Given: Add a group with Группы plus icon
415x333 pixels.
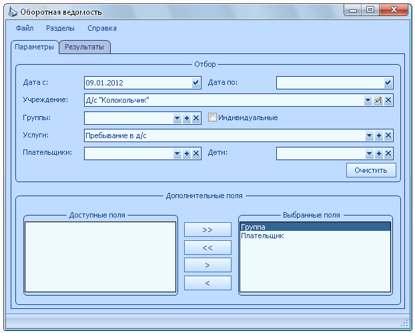Looking at the screenshot, I should pyautogui.click(x=187, y=118).
